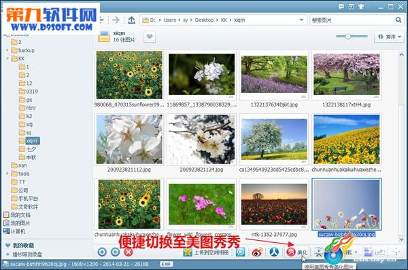Select the nan folder in tree

pyautogui.click(x=19, y=166)
